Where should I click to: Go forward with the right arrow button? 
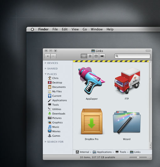53,56
